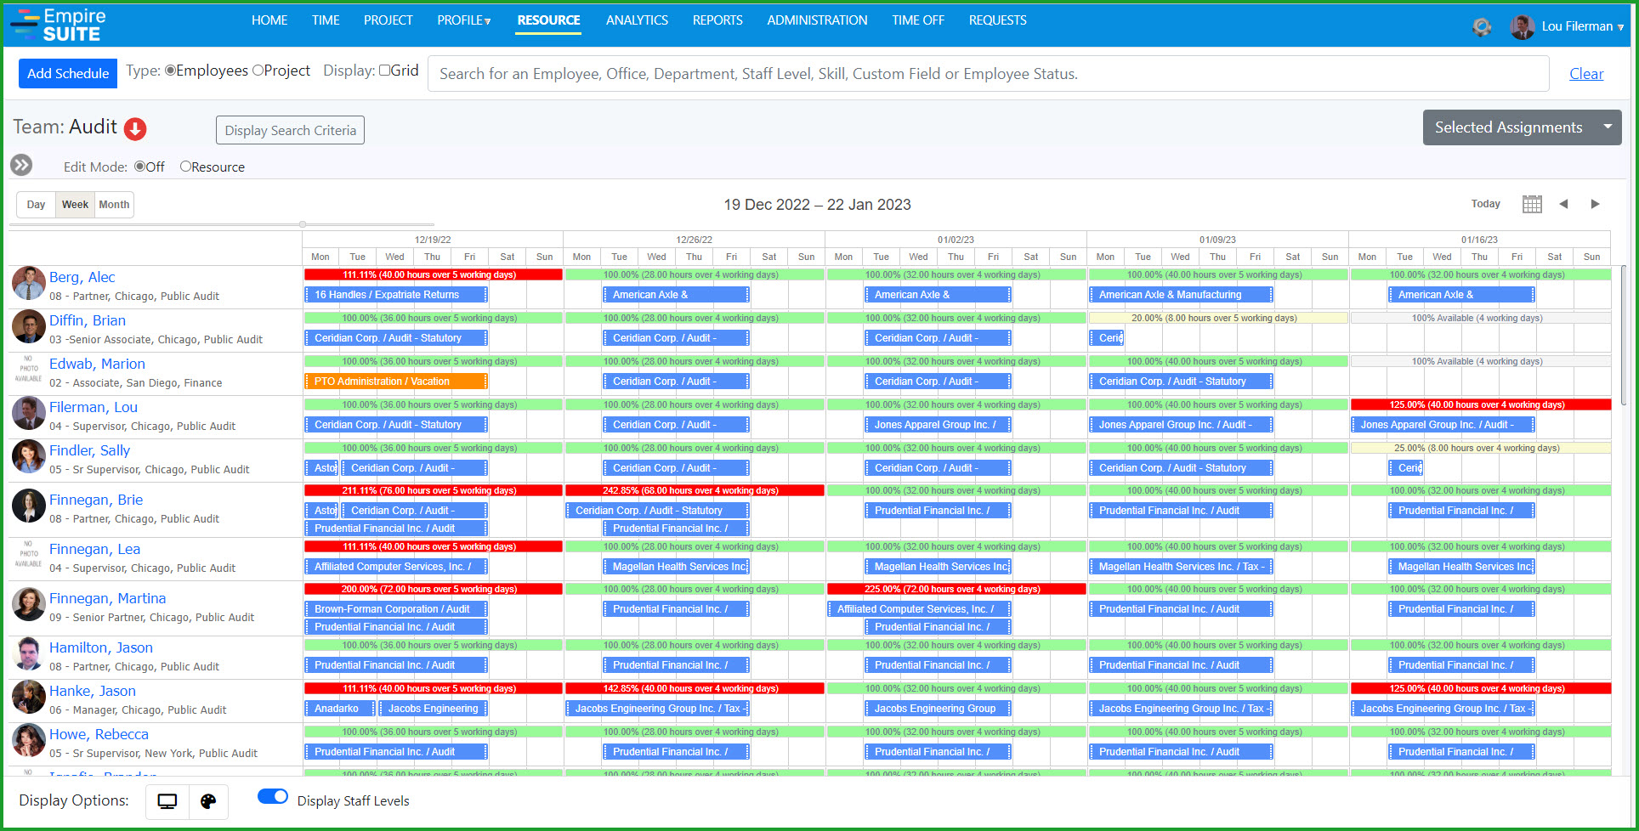Toggle the Display Staff Levels switch

[x=273, y=796]
